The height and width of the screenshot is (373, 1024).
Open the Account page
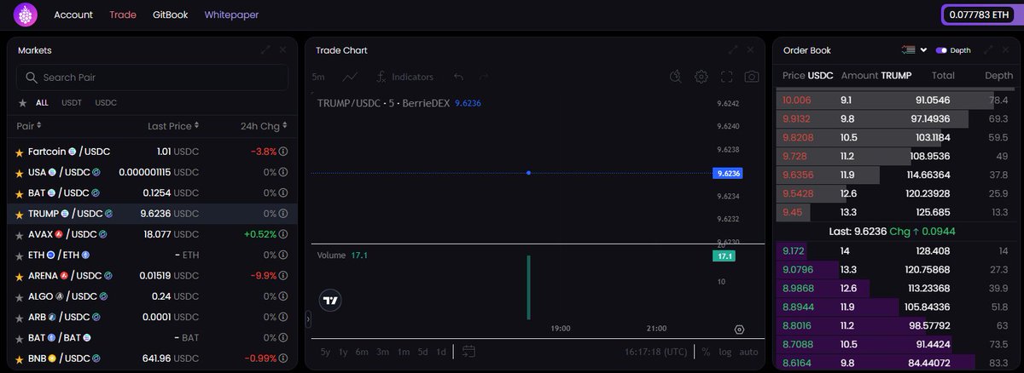click(73, 14)
